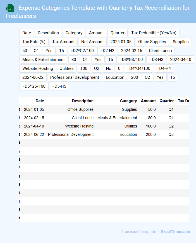Select the 'Client Lunch' table cell
The width and height of the screenshot is (196, 243).
(x=83, y=118)
